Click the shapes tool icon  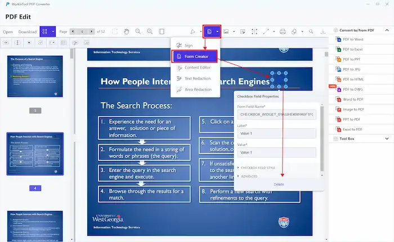coord(294,32)
